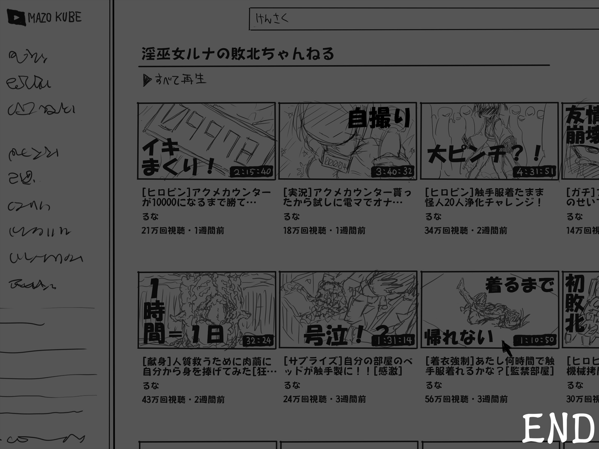
Task: Open the thumbnail labeled 1時間=1日
Action: tap(207, 310)
